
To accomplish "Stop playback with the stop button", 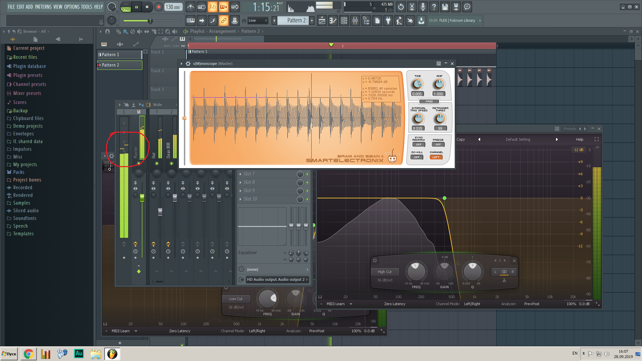I will tap(147, 7).
